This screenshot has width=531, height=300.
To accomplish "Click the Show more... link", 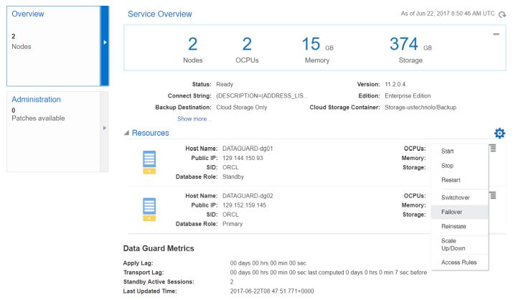I will (194, 119).
